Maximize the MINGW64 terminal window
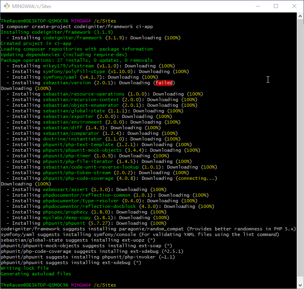This screenshot has height=289, width=304. [x=276, y=6]
